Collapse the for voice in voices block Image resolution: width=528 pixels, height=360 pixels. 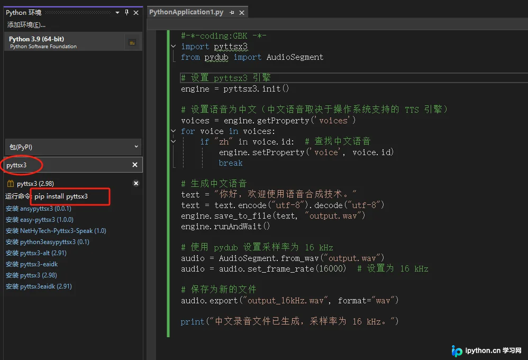(x=173, y=131)
